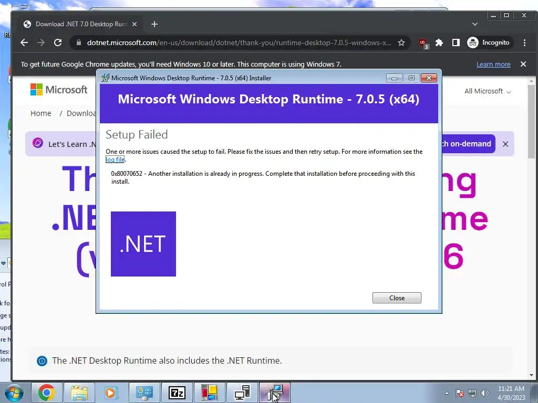538x403 pixels.
Task: Click the page vertical scrollbar
Action: tap(531, 121)
